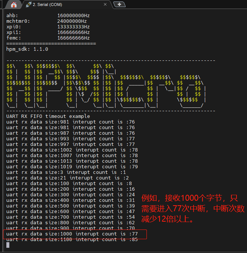
Task: Click the data size:1013 log line
Action: (x=72, y=161)
